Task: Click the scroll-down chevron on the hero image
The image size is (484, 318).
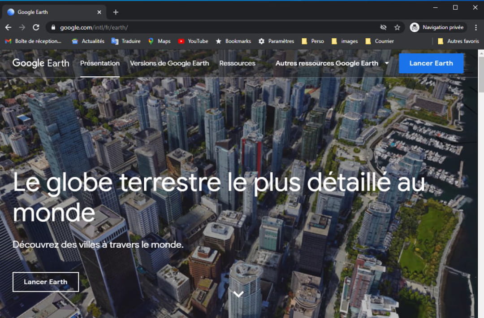Action: coord(238,294)
